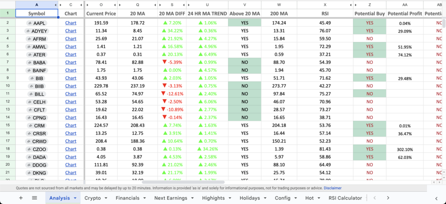Screen dimensions: 446x204
Task: Open the Financials tab dropdown arrow
Action: [x=145, y=198]
